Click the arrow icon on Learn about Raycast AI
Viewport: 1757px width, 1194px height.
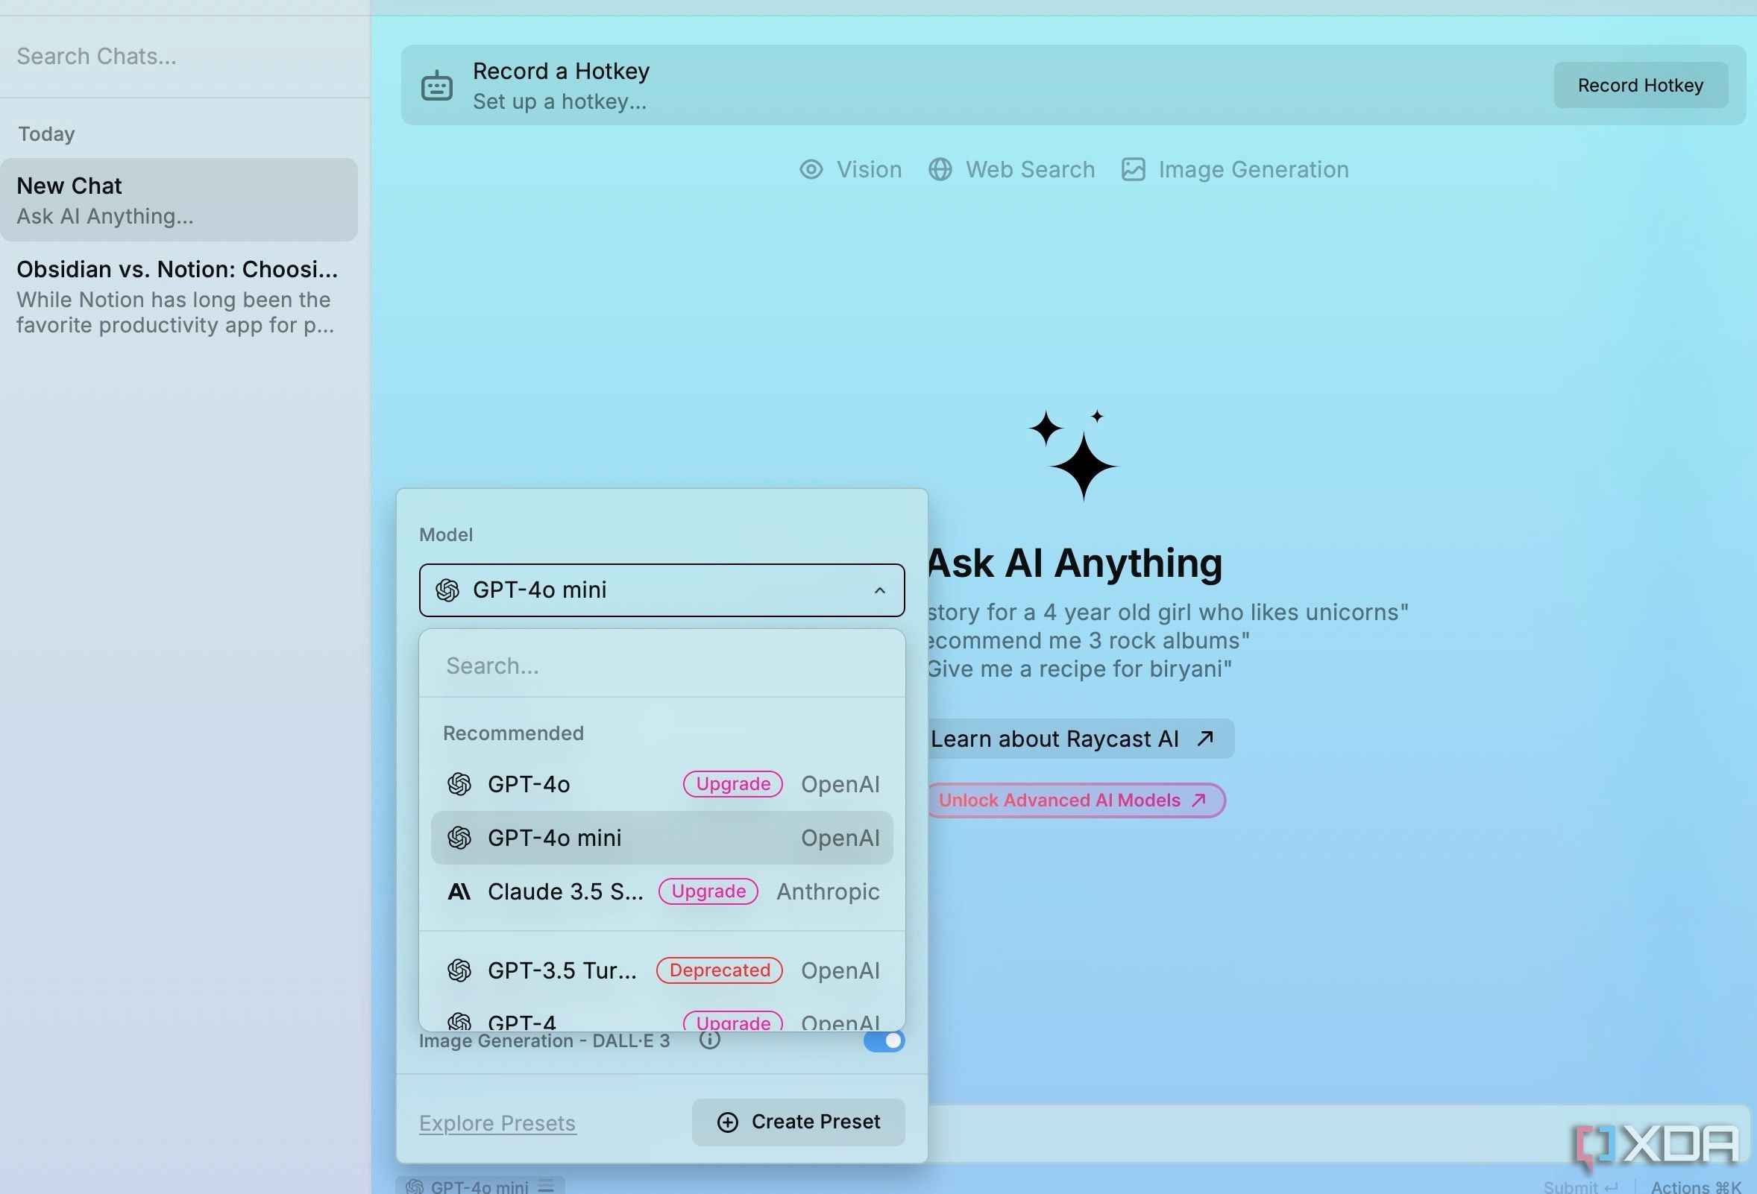[1205, 739]
